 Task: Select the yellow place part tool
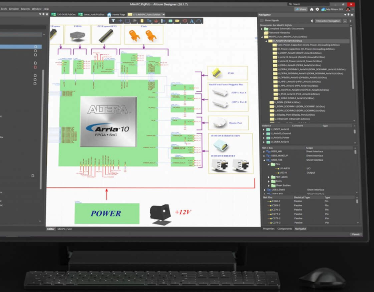click(142, 21)
